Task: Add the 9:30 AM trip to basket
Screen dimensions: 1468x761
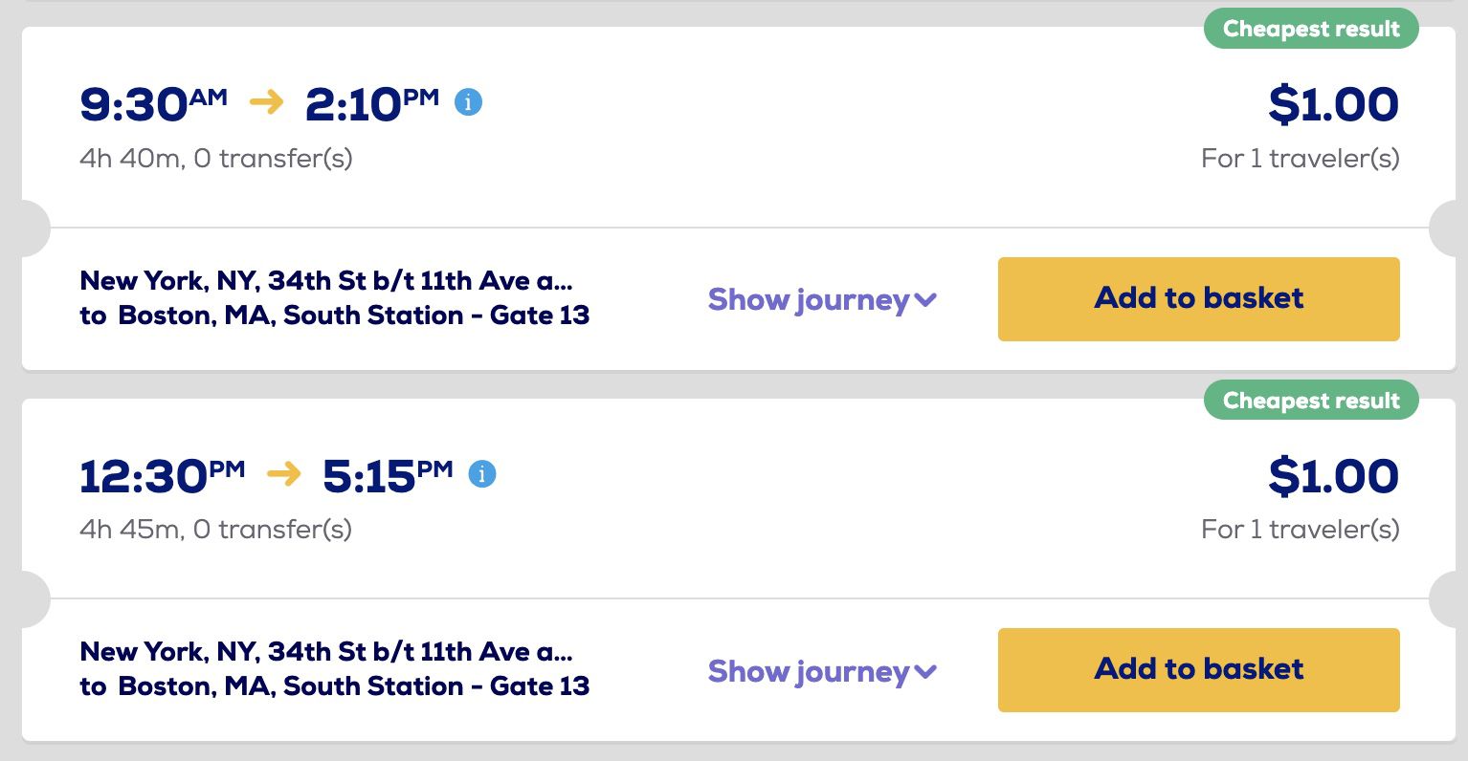Action: click(x=1197, y=299)
